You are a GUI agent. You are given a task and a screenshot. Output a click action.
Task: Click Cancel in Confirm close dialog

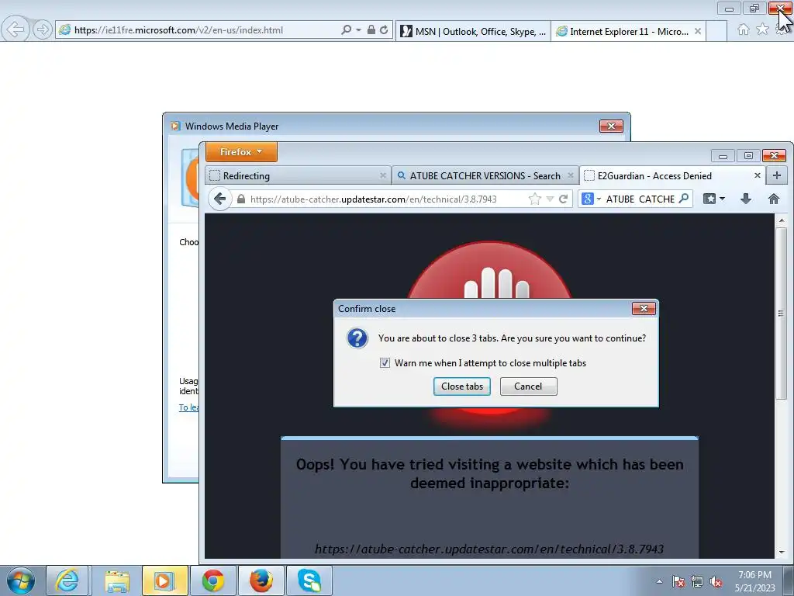click(x=528, y=386)
